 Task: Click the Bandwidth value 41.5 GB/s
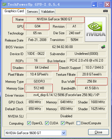(x=92, y=88)
